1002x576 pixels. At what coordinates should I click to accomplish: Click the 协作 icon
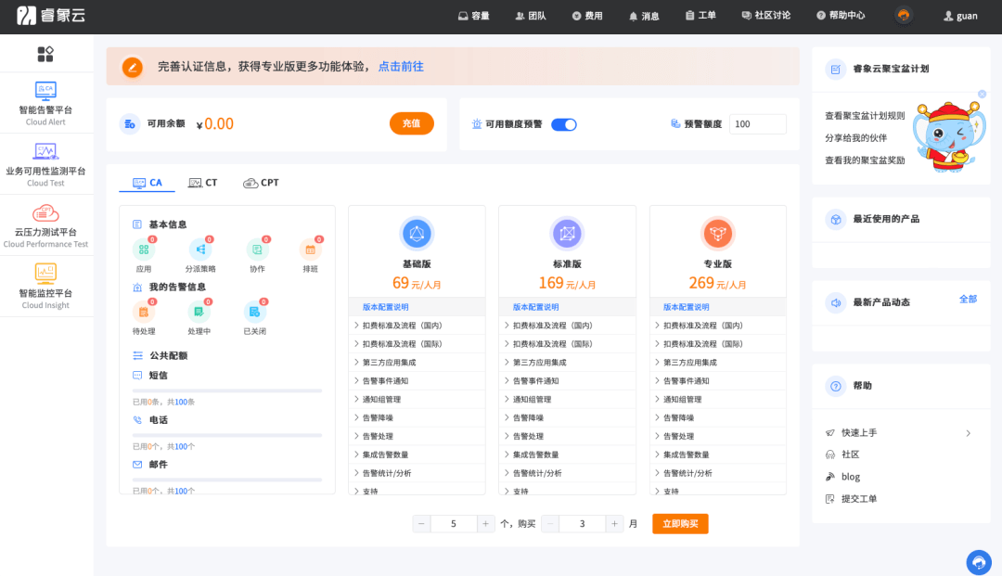pyautogui.click(x=257, y=250)
